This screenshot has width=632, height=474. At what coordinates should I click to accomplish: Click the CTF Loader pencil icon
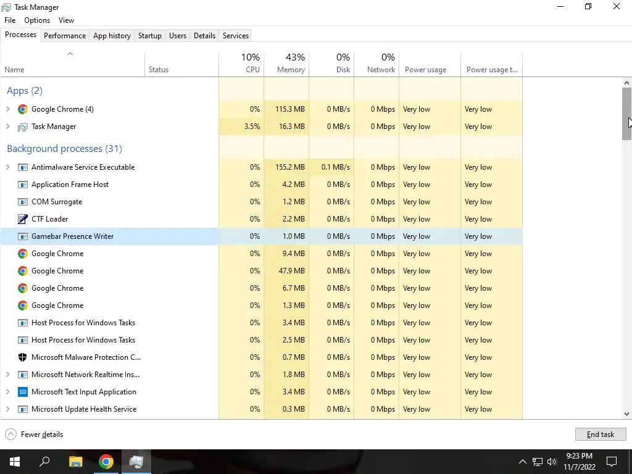pyautogui.click(x=23, y=219)
